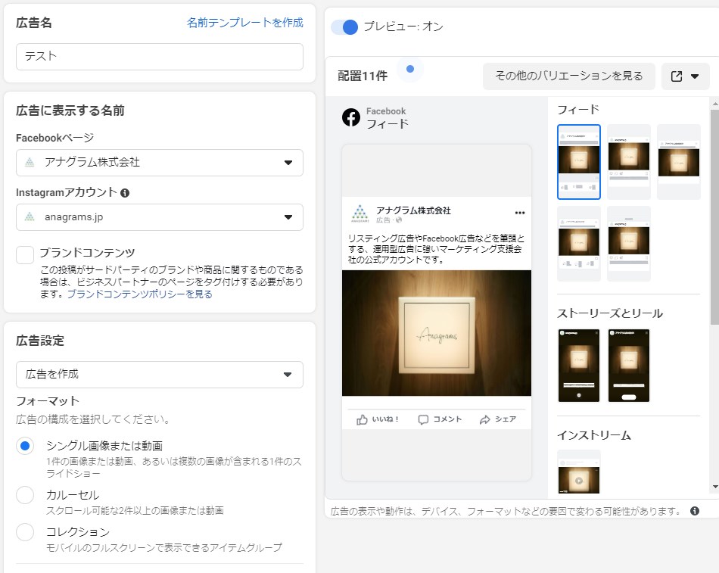719x573 pixels.
Task: Open the external share preview dropdown button
Action: click(x=685, y=76)
